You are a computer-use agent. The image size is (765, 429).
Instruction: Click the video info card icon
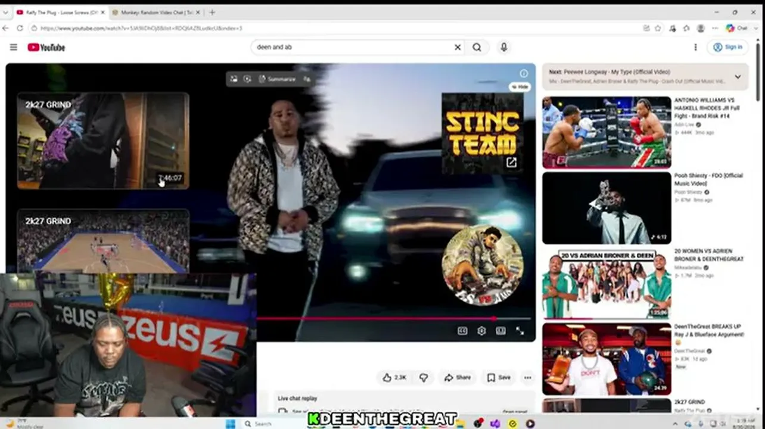click(524, 73)
